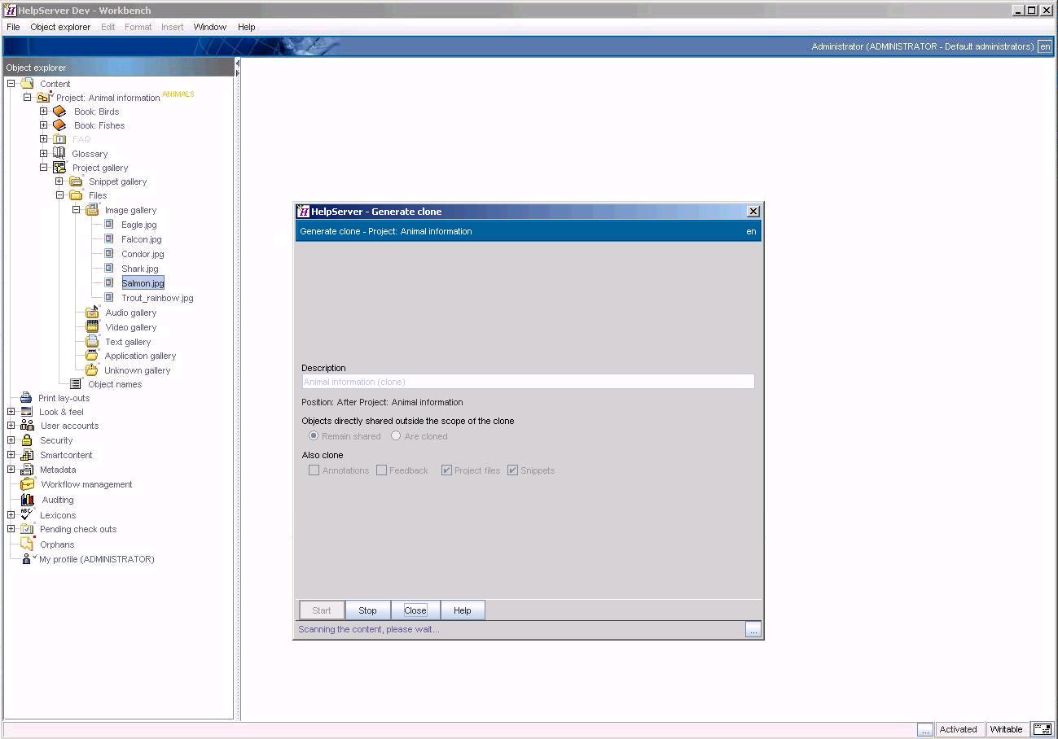This screenshot has width=1058, height=739.
Task: Click the Glossary book icon
Action: click(59, 153)
